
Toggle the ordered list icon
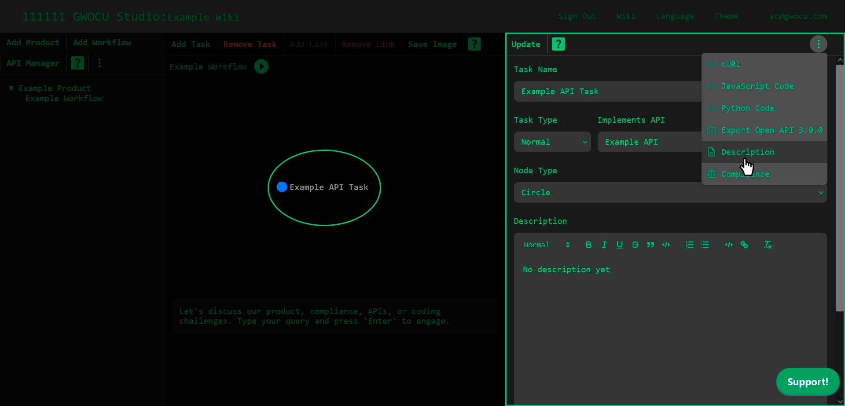click(x=690, y=245)
